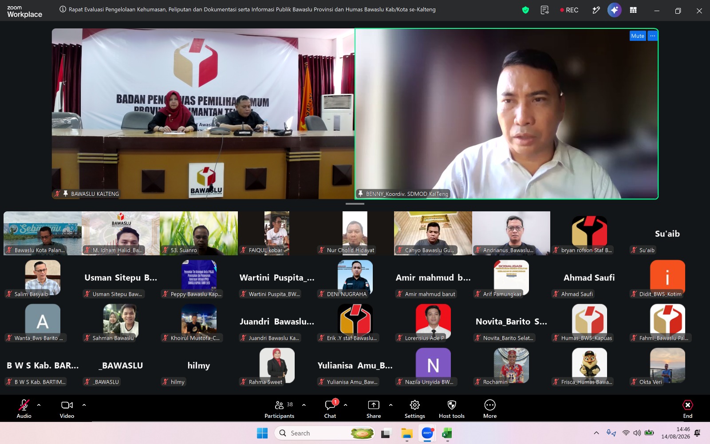Screen dimensions: 710x444
Task: Open Excel from the taskbar
Action: coord(447,433)
